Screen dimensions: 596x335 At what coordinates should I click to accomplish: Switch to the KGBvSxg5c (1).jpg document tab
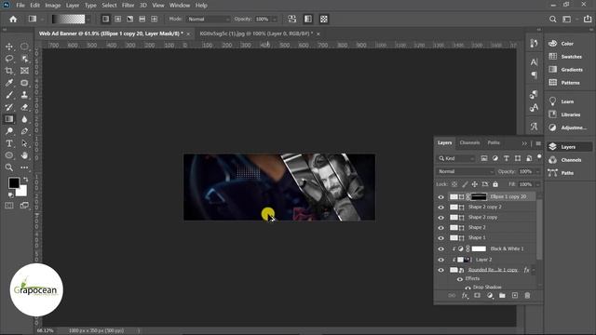[256, 33]
